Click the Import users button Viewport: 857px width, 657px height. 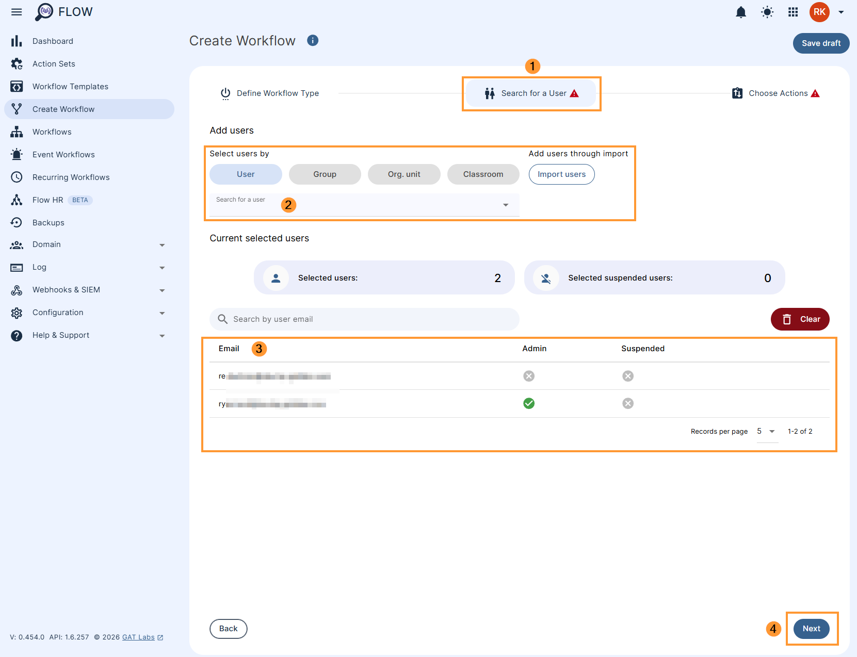561,174
